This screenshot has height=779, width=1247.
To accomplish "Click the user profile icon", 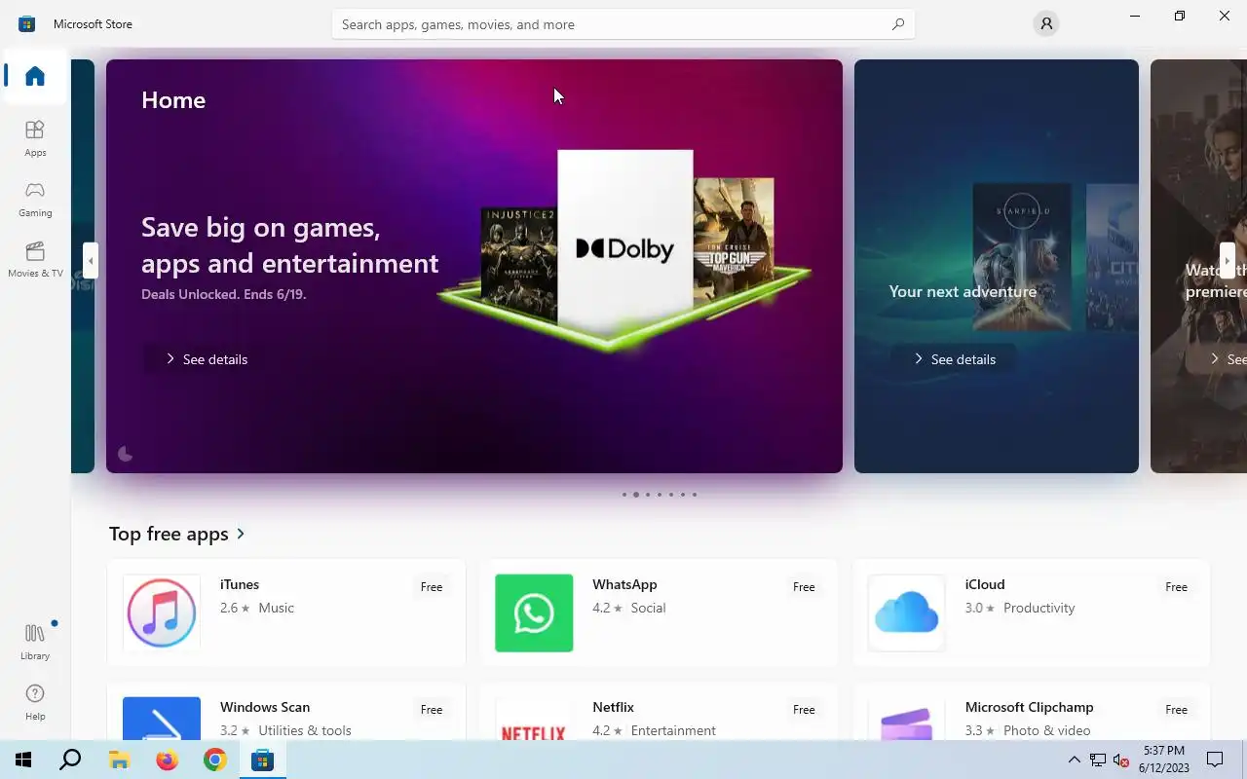I will 1046,23.
